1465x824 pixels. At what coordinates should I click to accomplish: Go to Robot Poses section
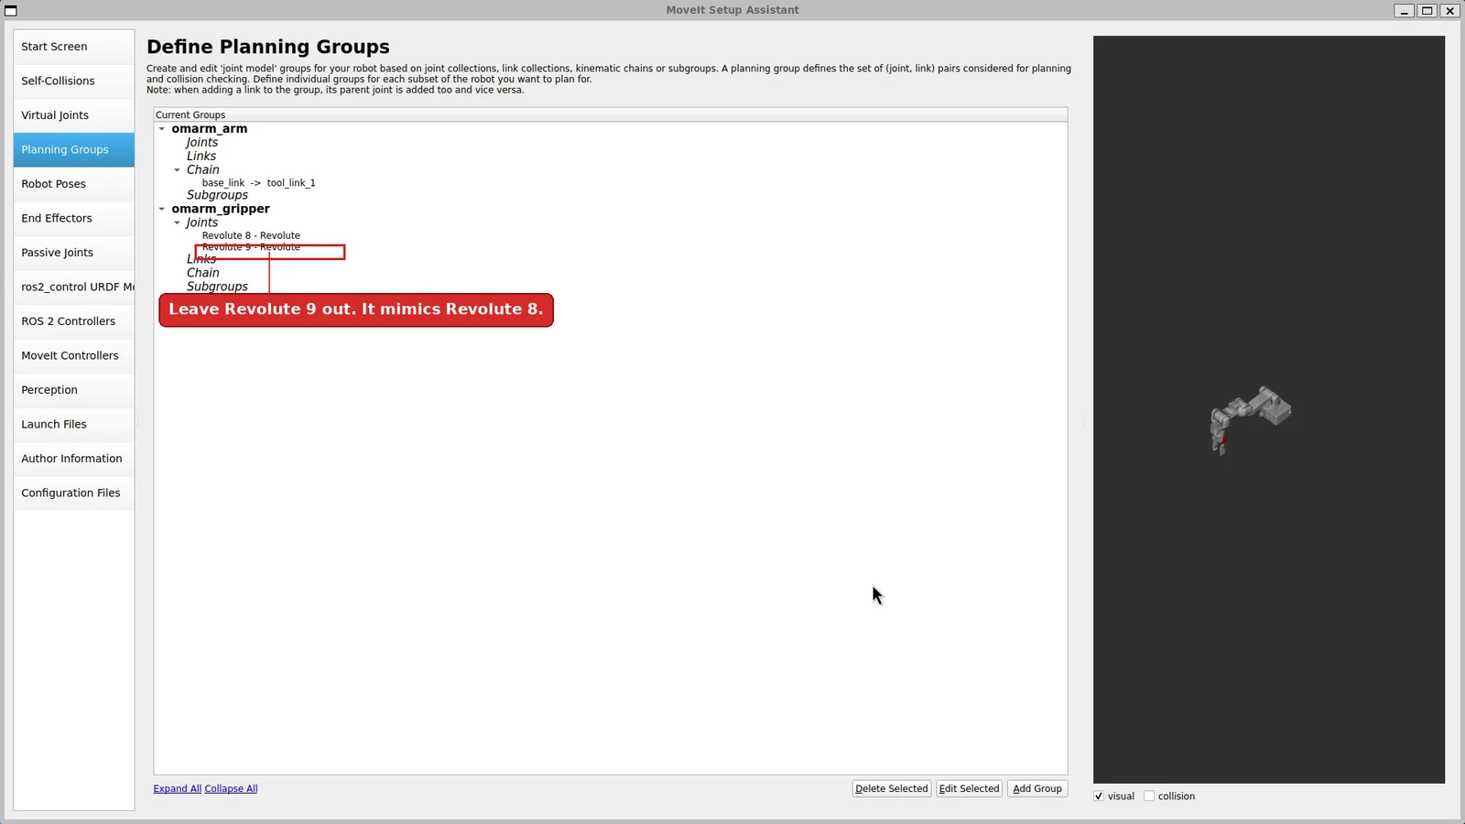coord(74,184)
